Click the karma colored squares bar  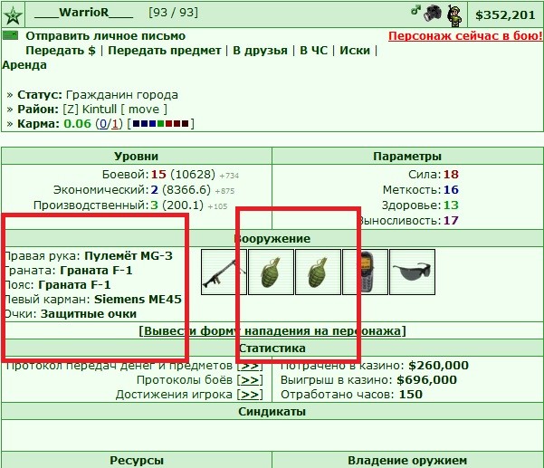160,123
